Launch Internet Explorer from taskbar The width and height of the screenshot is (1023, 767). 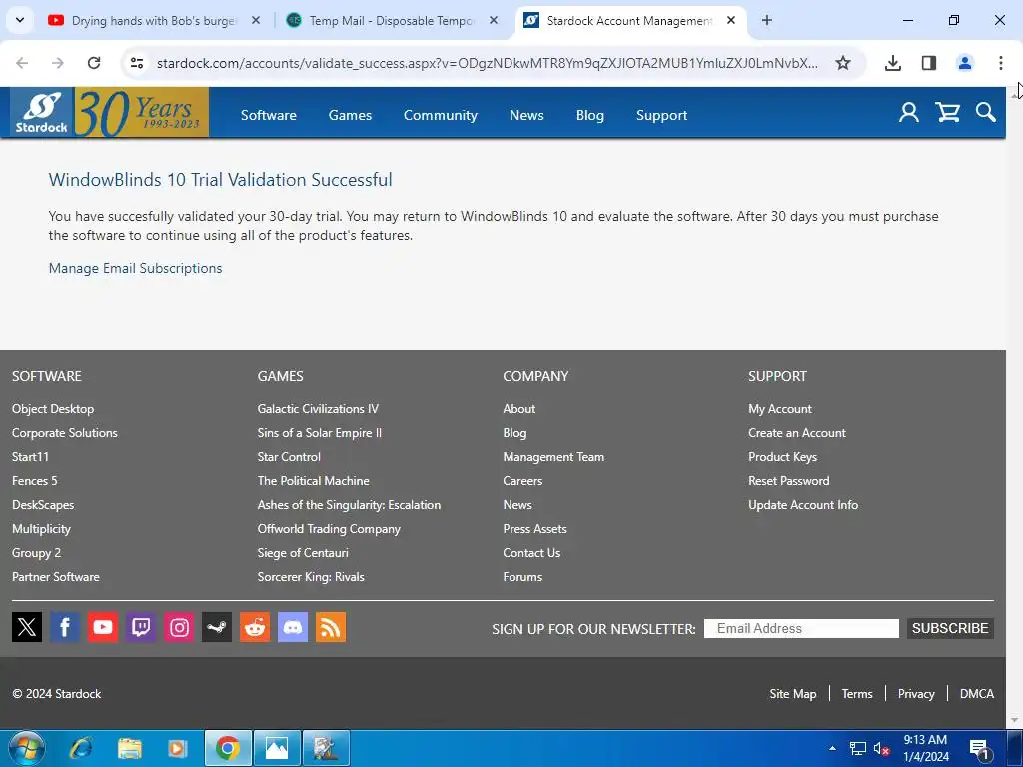(81, 748)
